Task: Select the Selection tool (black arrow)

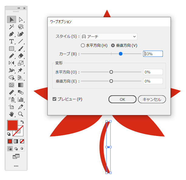Action: pos(12,19)
